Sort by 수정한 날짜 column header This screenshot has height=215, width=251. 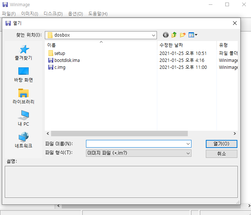[x=187, y=45]
